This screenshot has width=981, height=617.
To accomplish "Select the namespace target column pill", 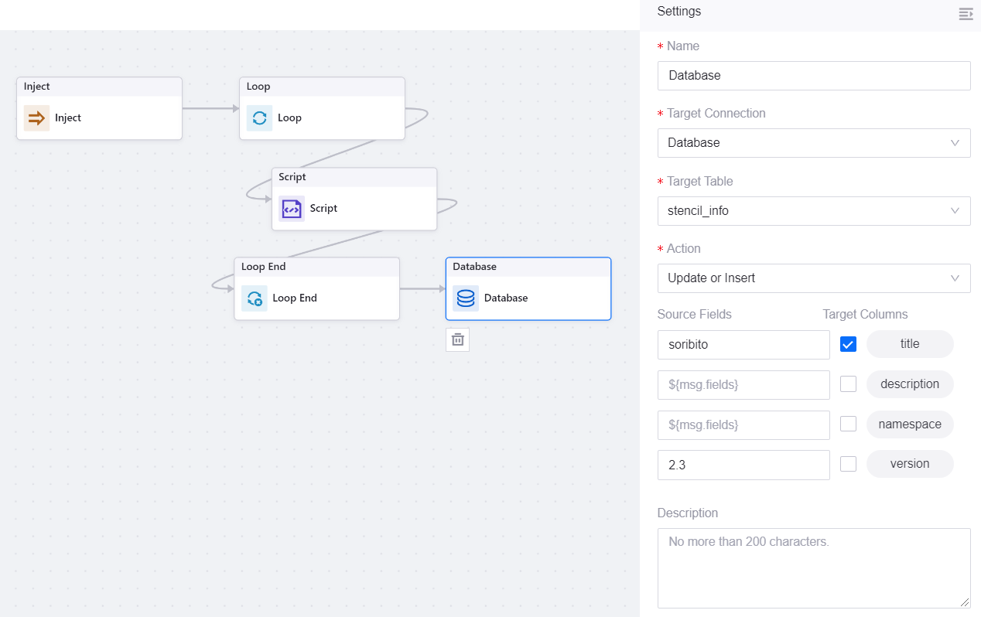I will point(909,424).
